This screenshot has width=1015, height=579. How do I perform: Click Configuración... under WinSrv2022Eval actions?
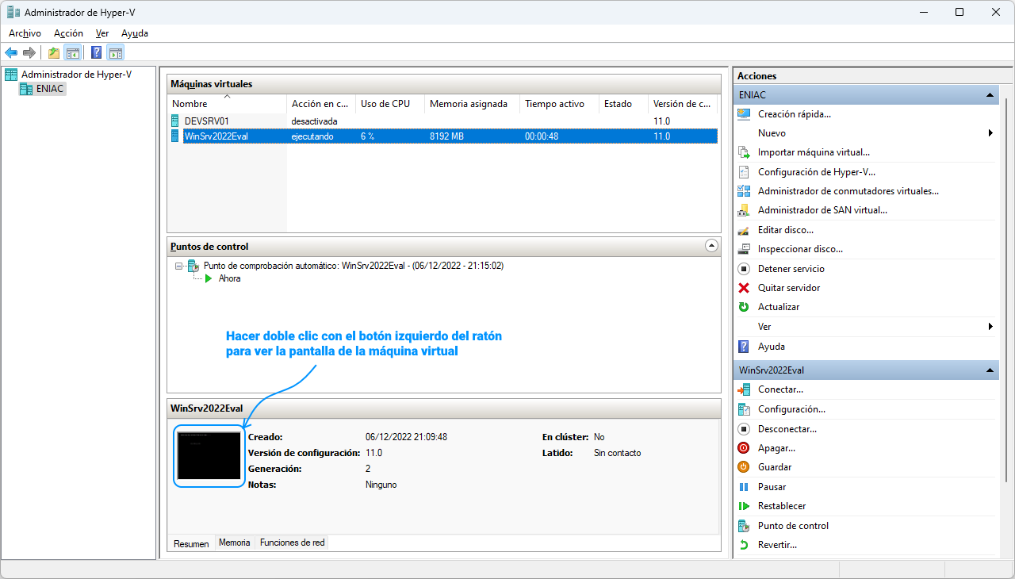click(x=791, y=409)
